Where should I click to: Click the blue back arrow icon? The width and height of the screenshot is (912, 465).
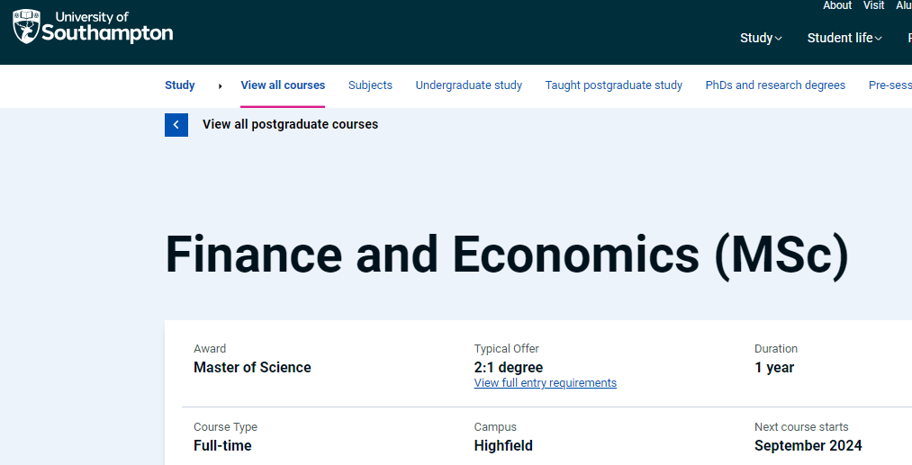click(x=176, y=125)
